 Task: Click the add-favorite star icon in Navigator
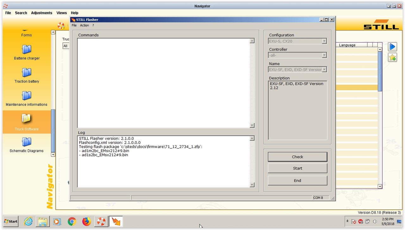coord(392,57)
